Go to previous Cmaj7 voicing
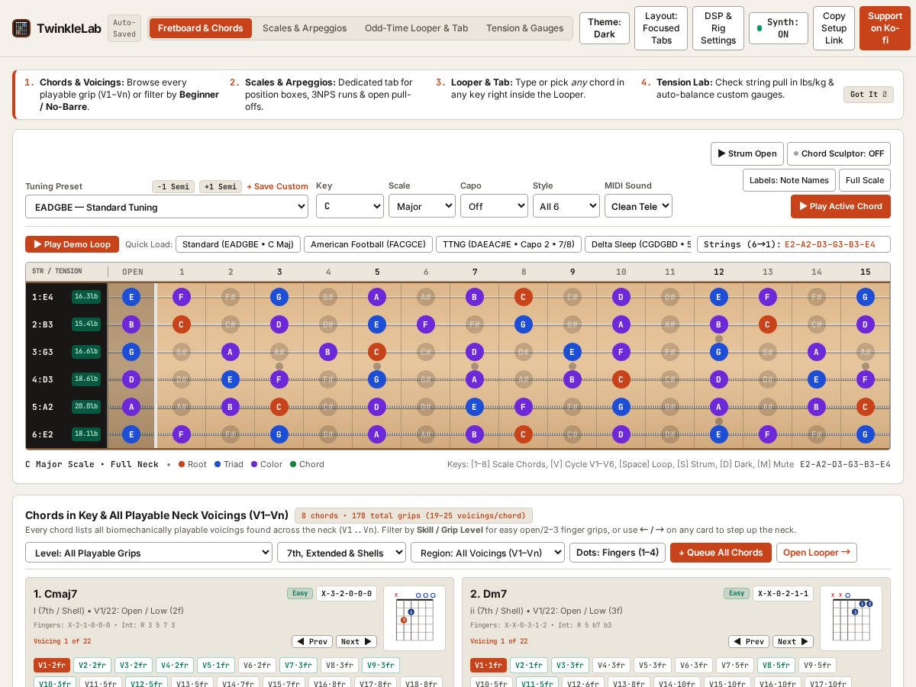This screenshot has height=687, width=916. point(312,642)
